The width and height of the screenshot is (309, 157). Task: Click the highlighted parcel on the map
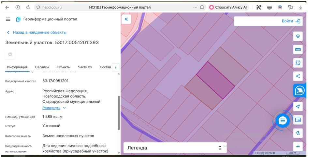[215, 80]
